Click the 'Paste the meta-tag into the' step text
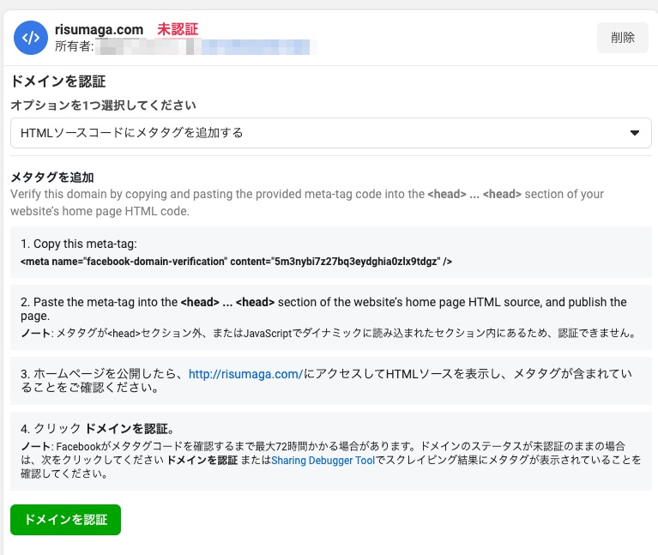 pos(323,308)
